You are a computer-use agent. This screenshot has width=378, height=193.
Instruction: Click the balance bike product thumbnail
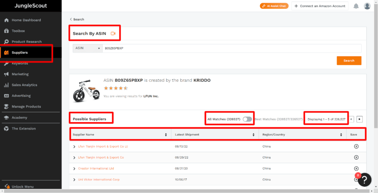click(x=86, y=91)
